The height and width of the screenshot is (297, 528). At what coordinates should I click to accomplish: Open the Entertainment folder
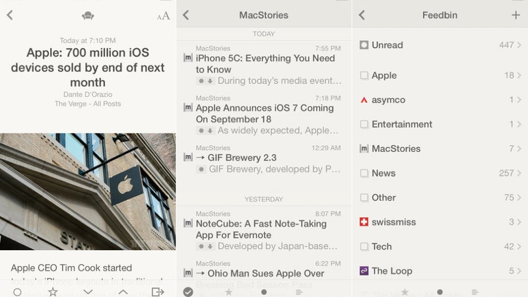point(440,124)
